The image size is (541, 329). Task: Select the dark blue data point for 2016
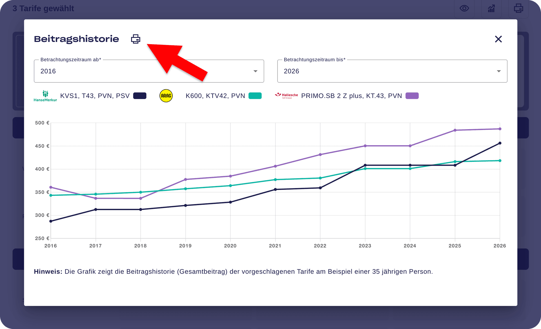[x=51, y=221]
